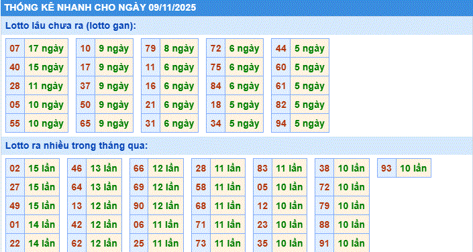Select lotto gan number 21
This screenshot has height=252, width=473.
coord(150,105)
